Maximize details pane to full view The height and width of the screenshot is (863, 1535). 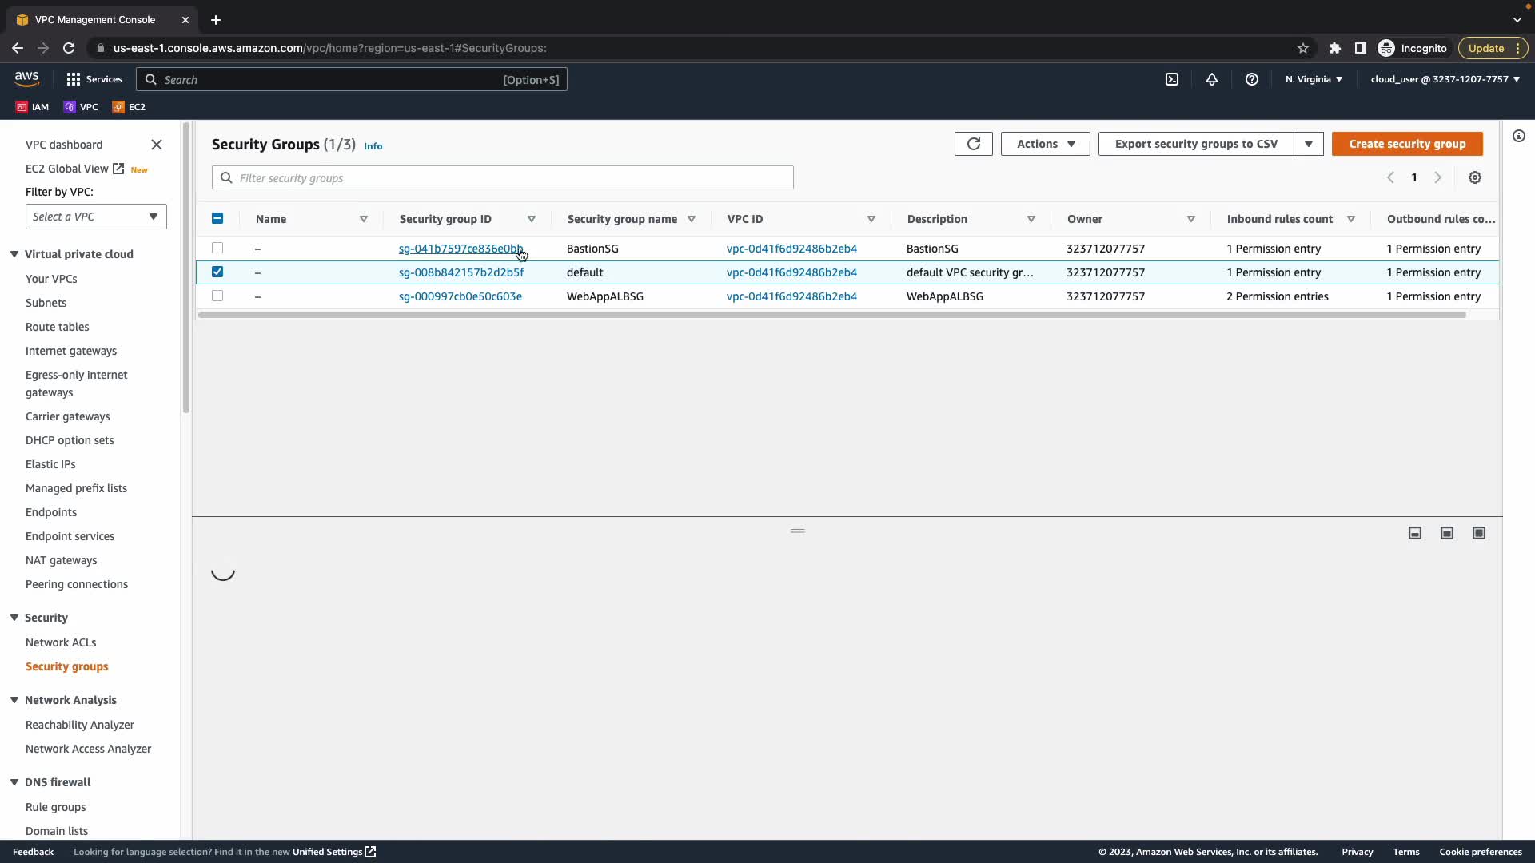click(1478, 533)
